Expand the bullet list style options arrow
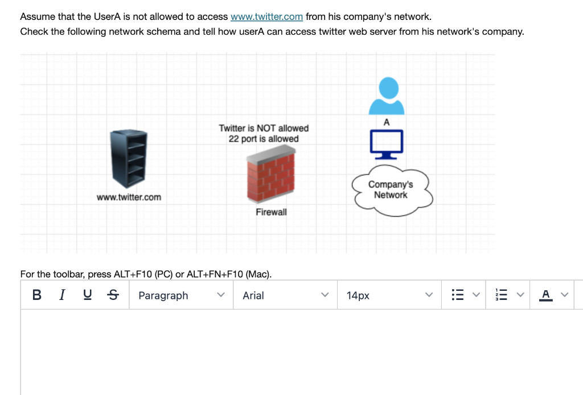Image resolution: width=583 pixels, height=395 pixels. (x=477, y=295)
